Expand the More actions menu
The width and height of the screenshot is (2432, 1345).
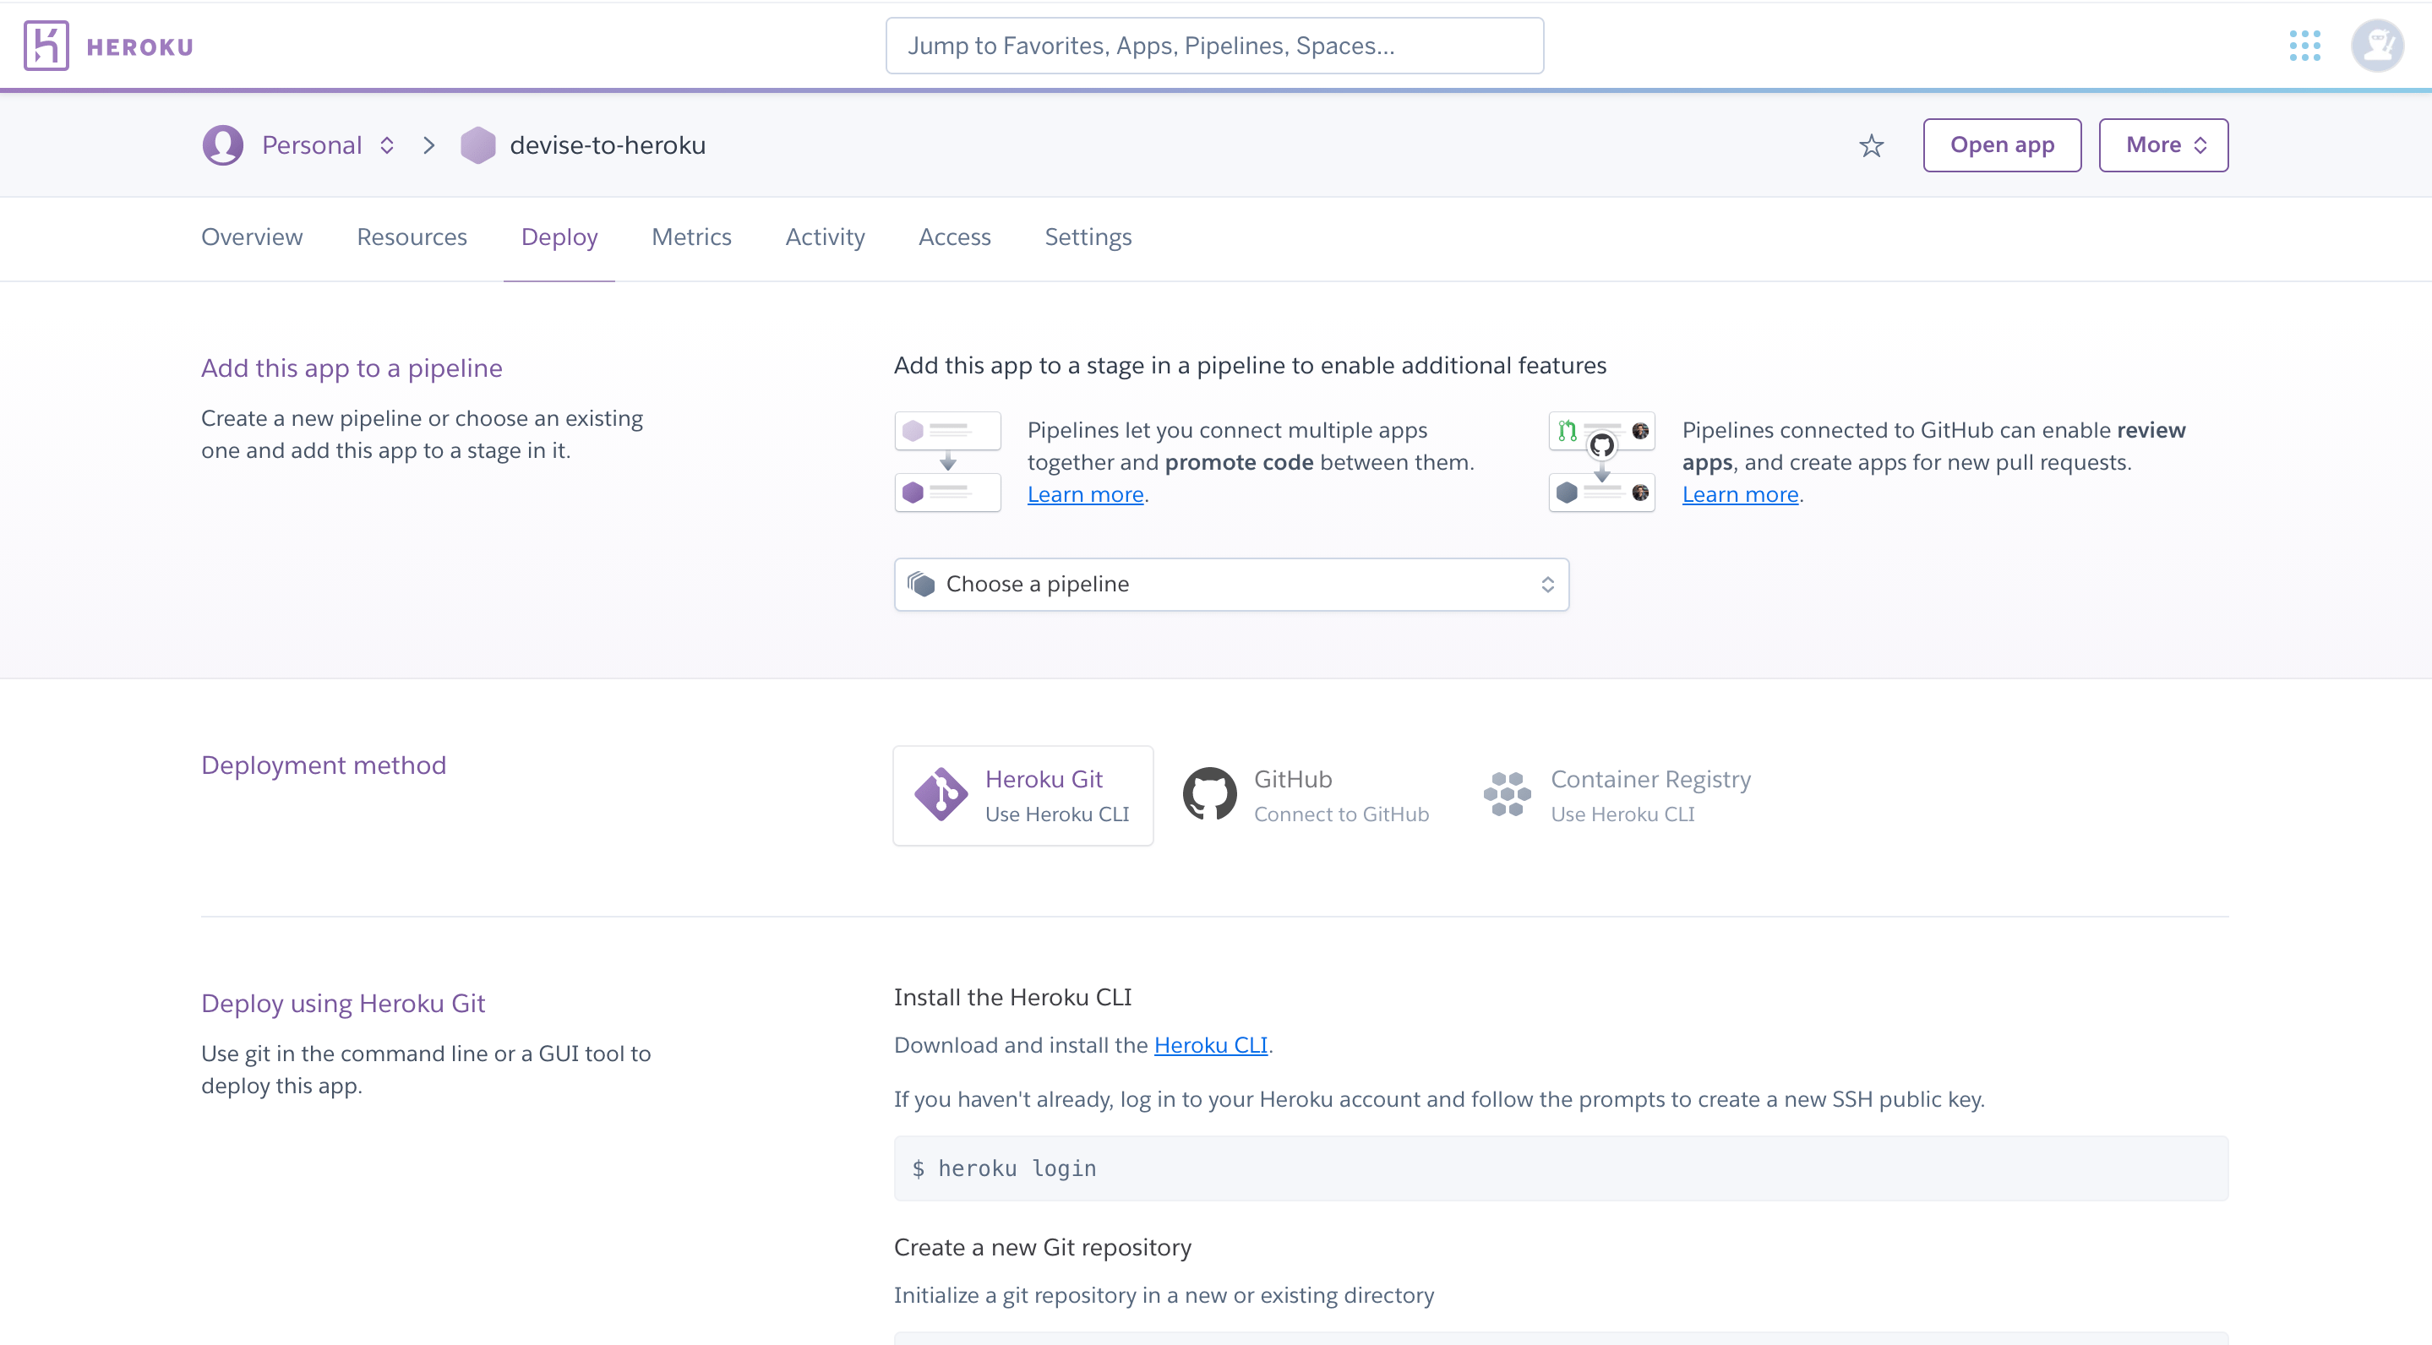tap(2163, 144)
